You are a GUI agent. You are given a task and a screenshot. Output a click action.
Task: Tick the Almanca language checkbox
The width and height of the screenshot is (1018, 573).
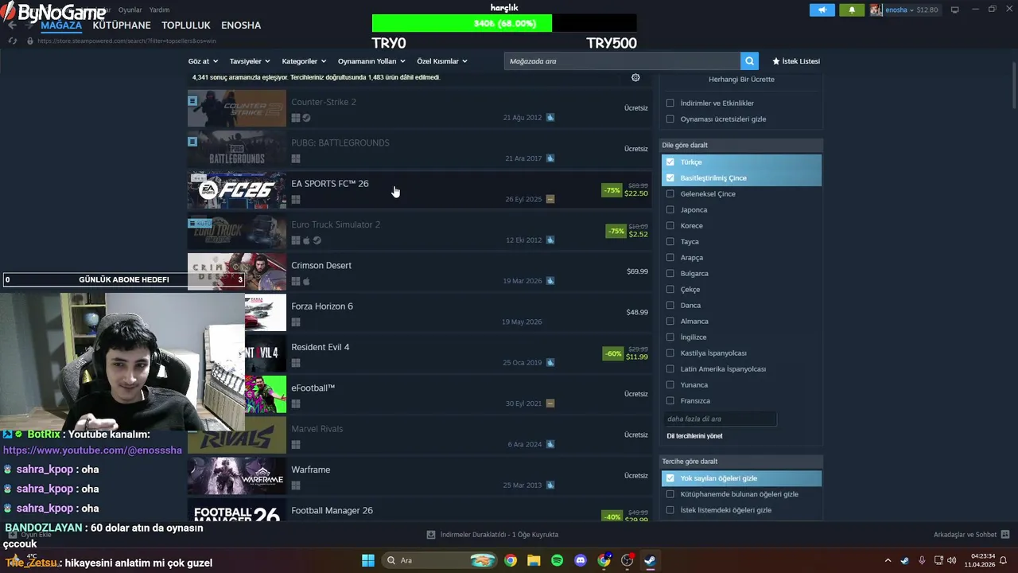pos(670,321)
